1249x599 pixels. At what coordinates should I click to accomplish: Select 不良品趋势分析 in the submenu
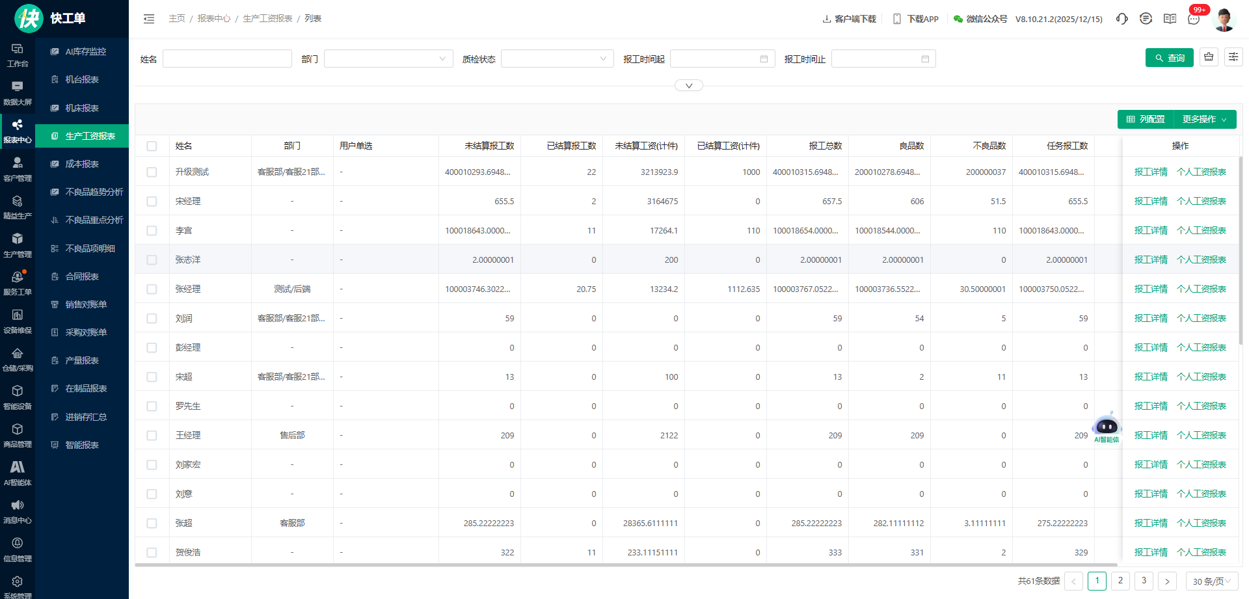94,192
